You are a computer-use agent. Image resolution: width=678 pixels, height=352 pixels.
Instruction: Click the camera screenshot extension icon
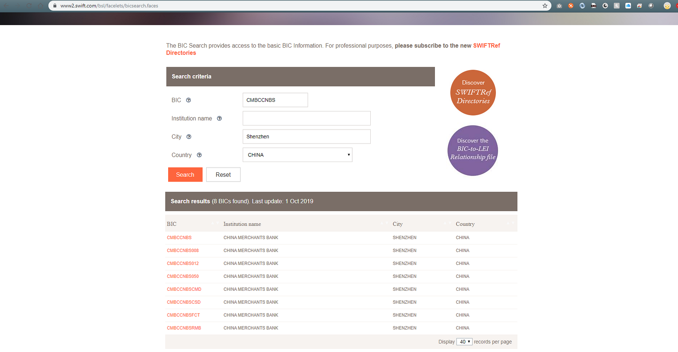pyautogui.click(x=559, y=6)
